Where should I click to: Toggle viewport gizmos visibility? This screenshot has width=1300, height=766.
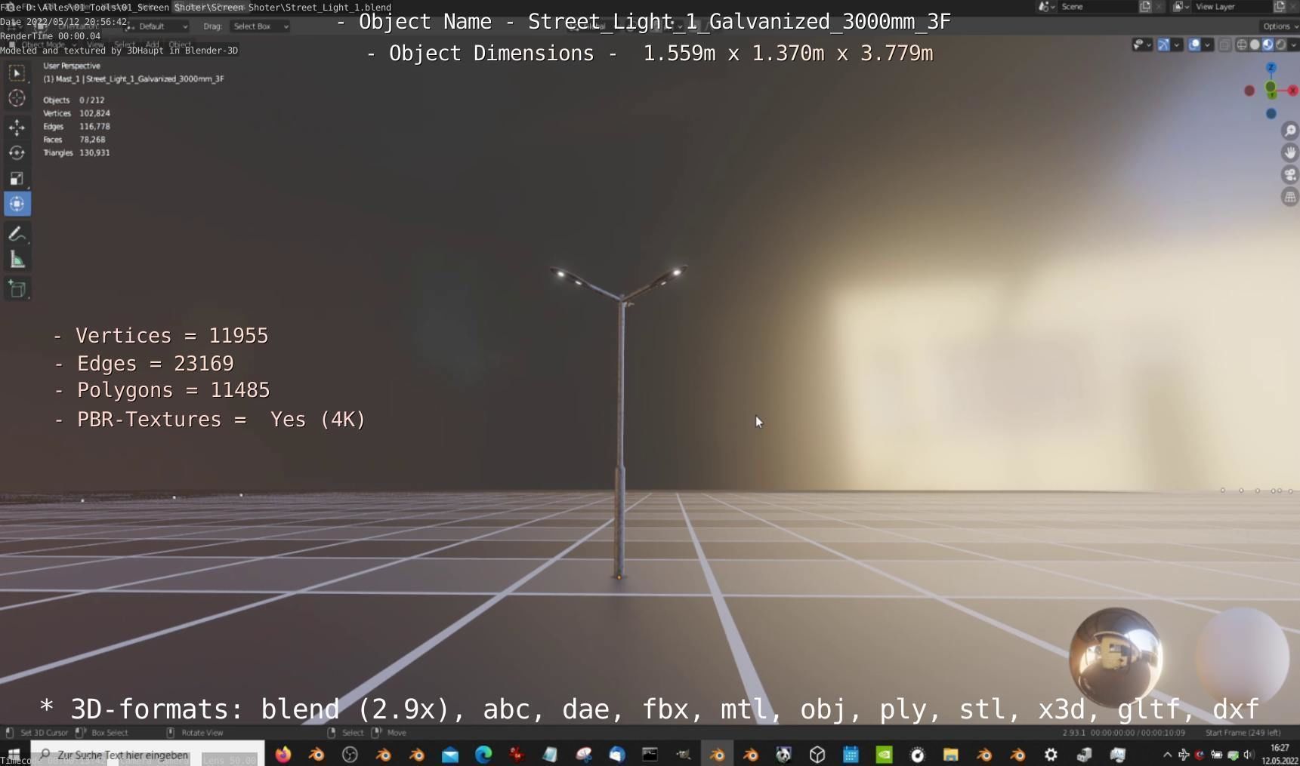pos(1164,45)
